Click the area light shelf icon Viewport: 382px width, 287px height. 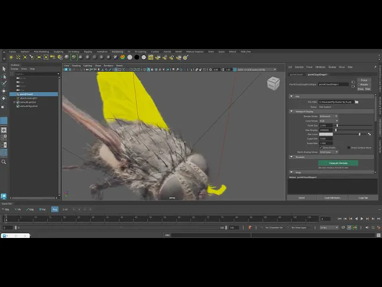[x=39, y=57]
